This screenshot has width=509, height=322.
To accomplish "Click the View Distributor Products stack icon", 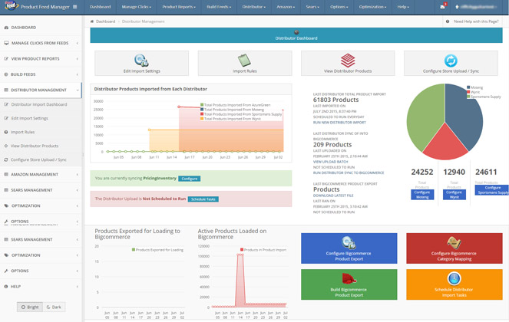I will point(348,61).
